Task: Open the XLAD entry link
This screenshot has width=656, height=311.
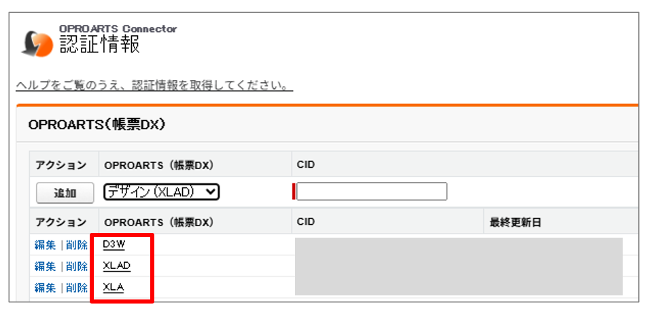Action: (x=116, y=266)
